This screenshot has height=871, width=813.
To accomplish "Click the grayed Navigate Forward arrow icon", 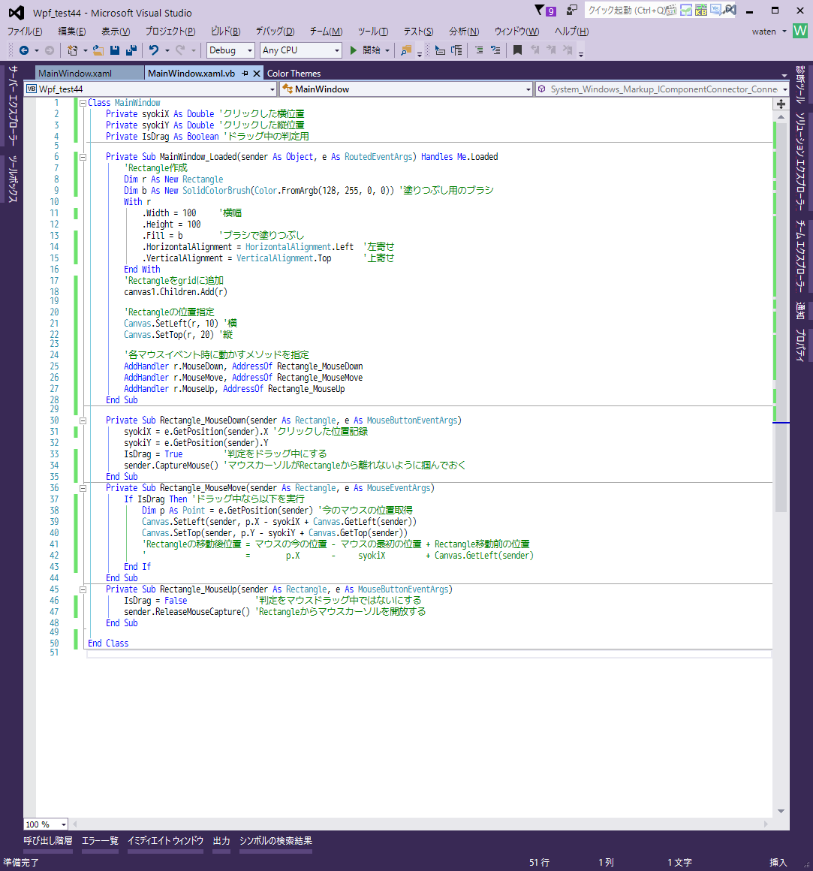I will click(50, 50).
